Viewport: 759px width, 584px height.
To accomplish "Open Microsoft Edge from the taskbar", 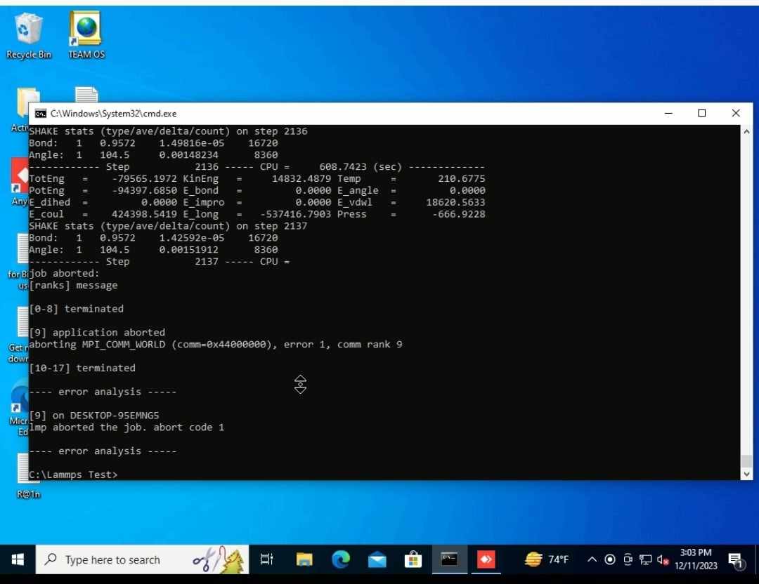I will pos(341,560).
